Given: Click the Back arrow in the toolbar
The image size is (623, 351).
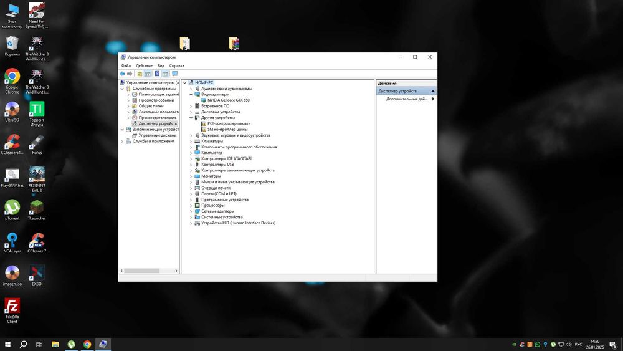Looking at the screenshot, I should (x=123, y=74).
